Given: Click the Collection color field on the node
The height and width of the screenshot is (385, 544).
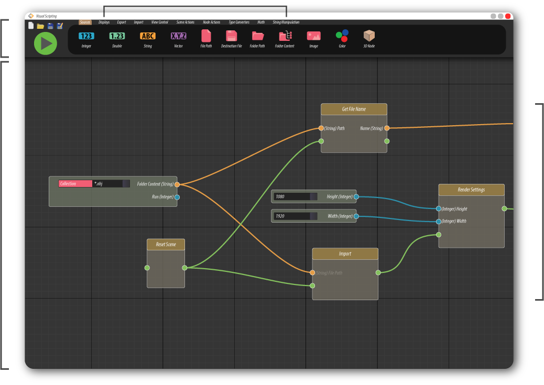Looking at the screenshot, I should (x=74, y=184).
